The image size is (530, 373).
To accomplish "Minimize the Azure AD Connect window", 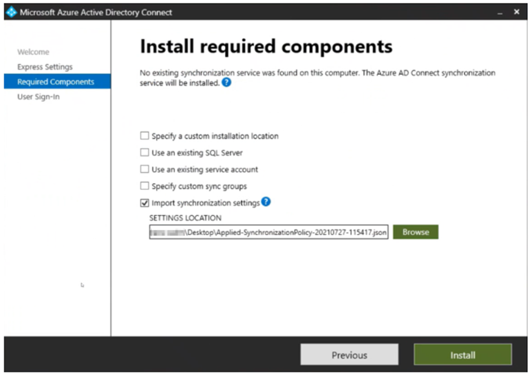I will point(500,12).
